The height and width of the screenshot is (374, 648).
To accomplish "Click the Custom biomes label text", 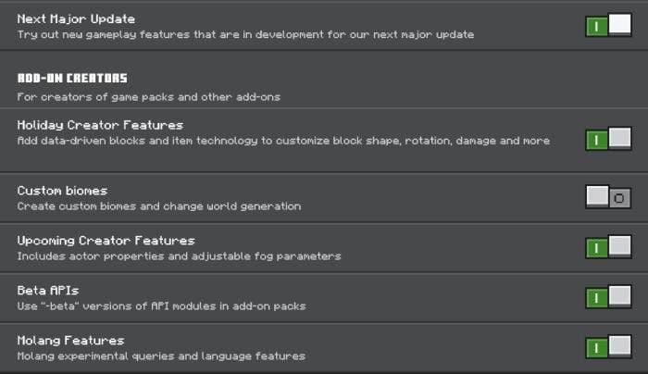I will (62, 191).
